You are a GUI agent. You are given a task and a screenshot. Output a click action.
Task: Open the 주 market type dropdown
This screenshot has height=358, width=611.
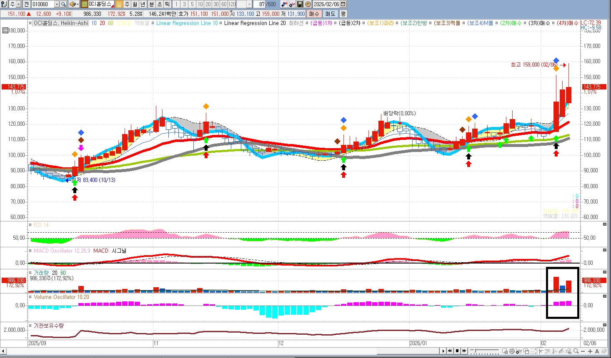click(18, 4)
